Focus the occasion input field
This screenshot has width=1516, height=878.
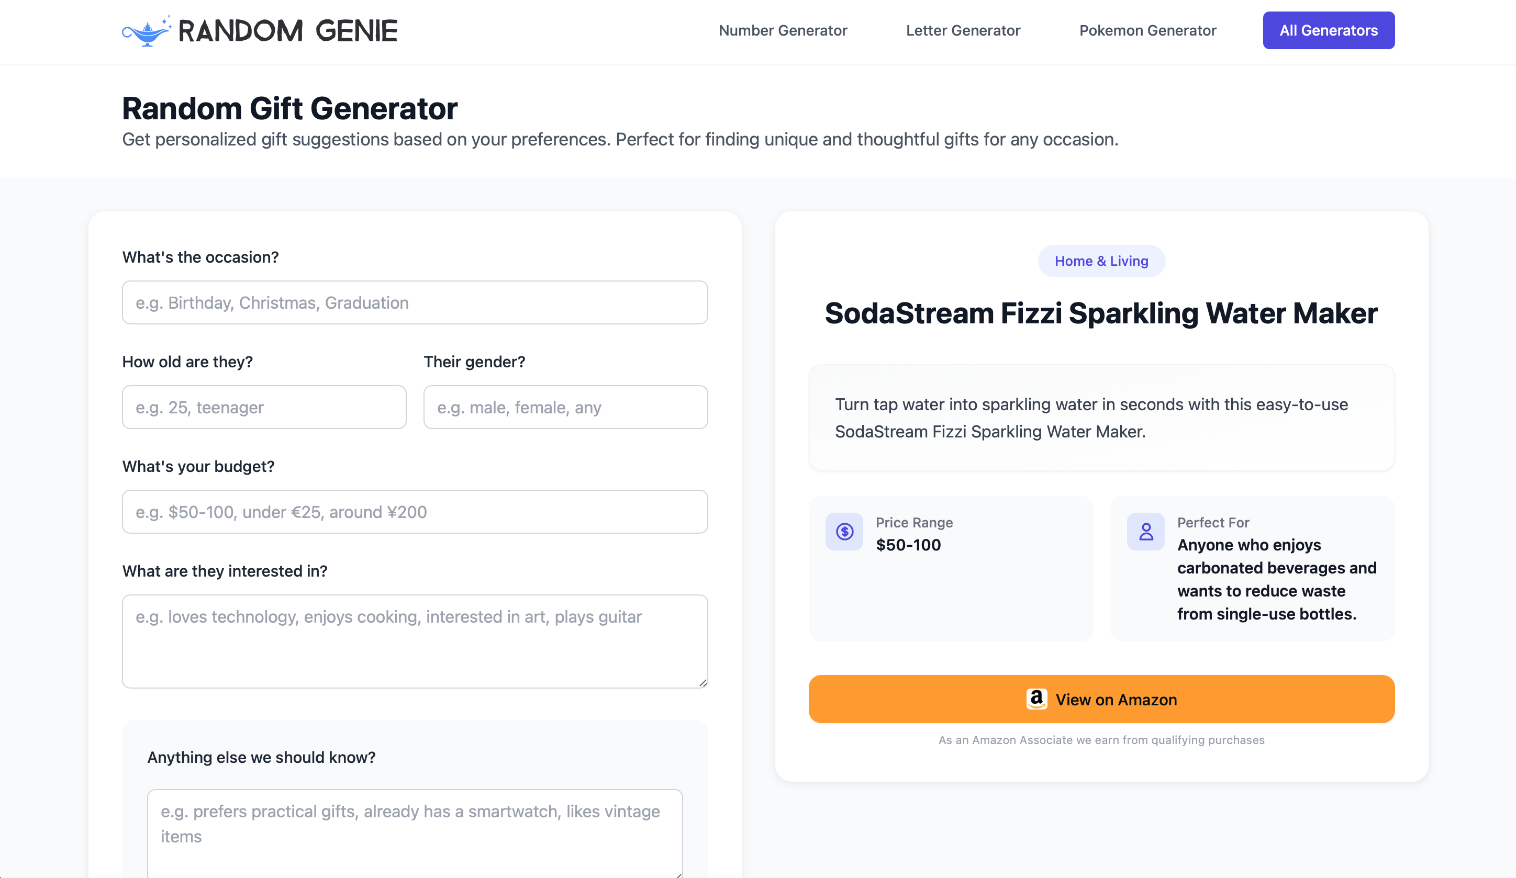pyautogui.click(x=415, y=302)
